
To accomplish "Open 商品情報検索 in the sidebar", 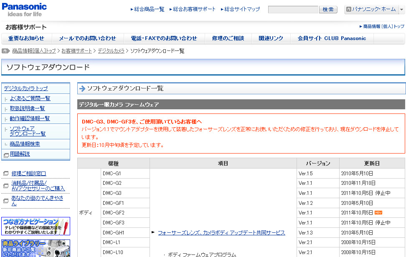I will 25,144.
